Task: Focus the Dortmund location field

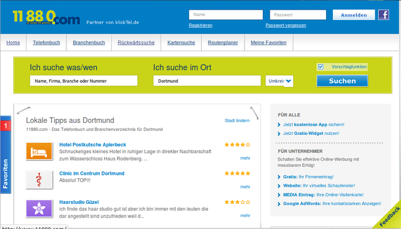Action: [x=207, y=81]
